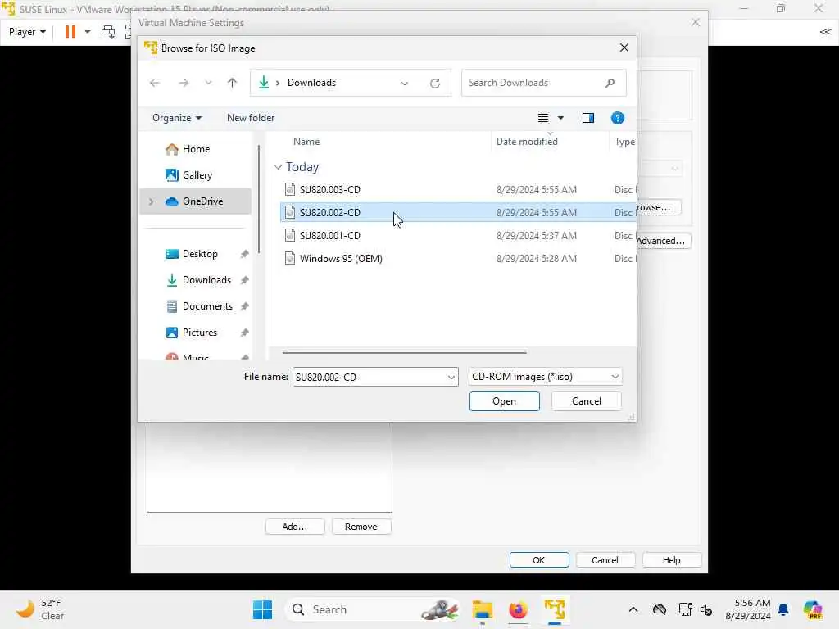Show hidden system tray icons
Image resolution: width=839 pixels, height=629 pixels.
point(633,609)
